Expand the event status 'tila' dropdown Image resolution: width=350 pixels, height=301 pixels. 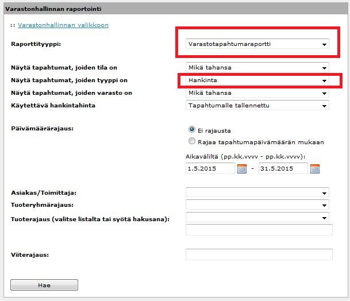tap(258, 68)
